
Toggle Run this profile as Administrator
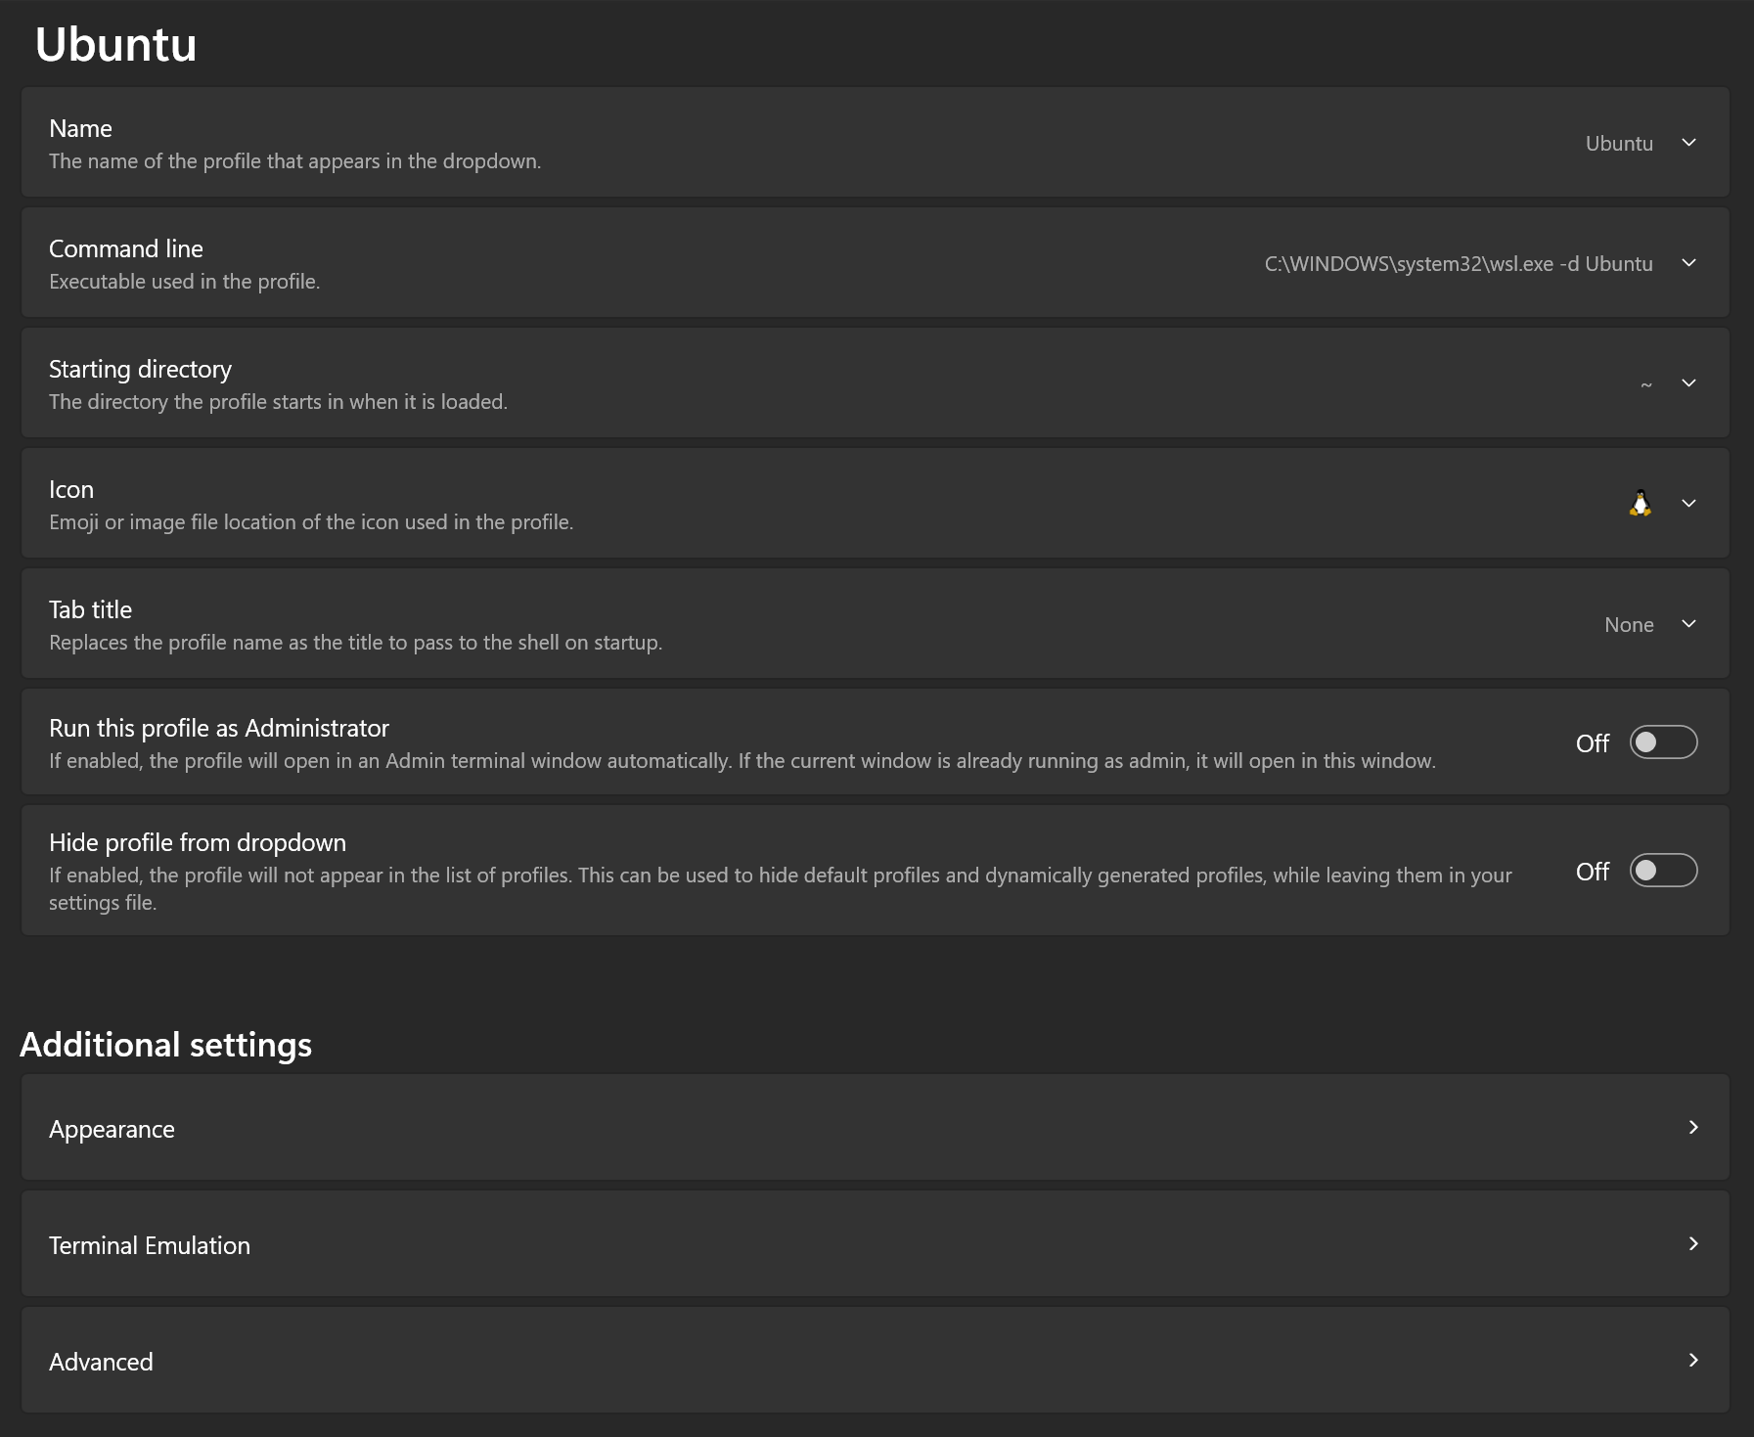[x=1663, y=742]
